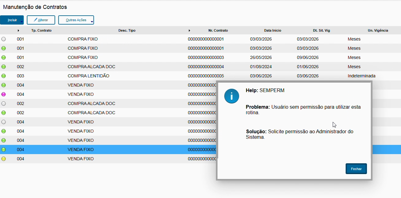
Task: Select the COMPRA LENTIDÃO cell
Action: tap(88, 76)
